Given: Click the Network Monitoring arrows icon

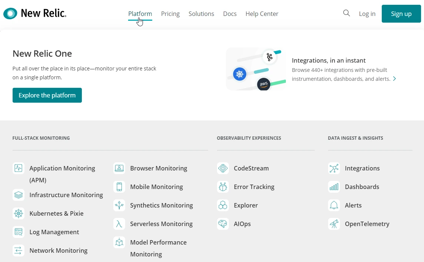Looking at the screenshot, I should [19, 251].
